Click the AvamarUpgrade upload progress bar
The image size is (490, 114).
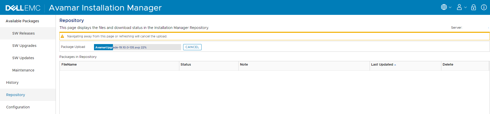137,47
